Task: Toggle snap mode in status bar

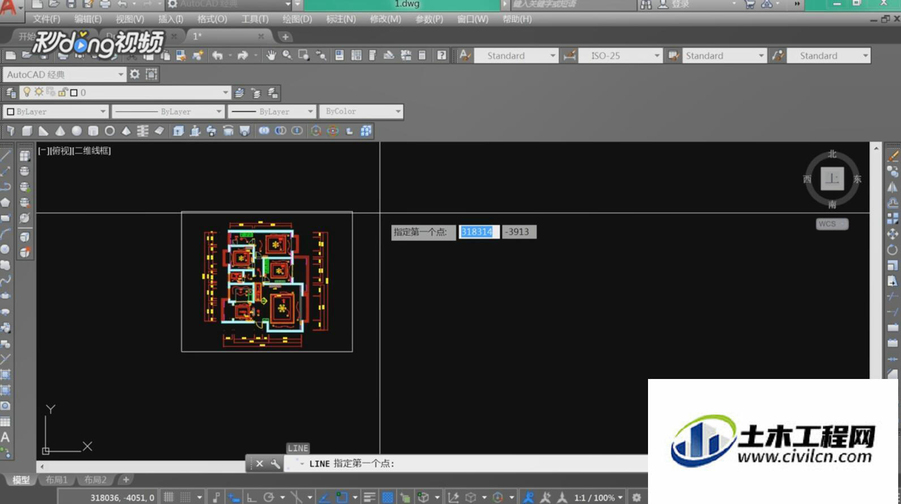Action: (186, 497)
